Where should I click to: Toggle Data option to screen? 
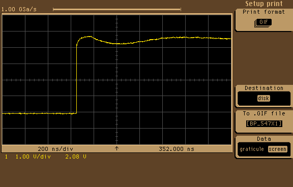coord(278,149)
